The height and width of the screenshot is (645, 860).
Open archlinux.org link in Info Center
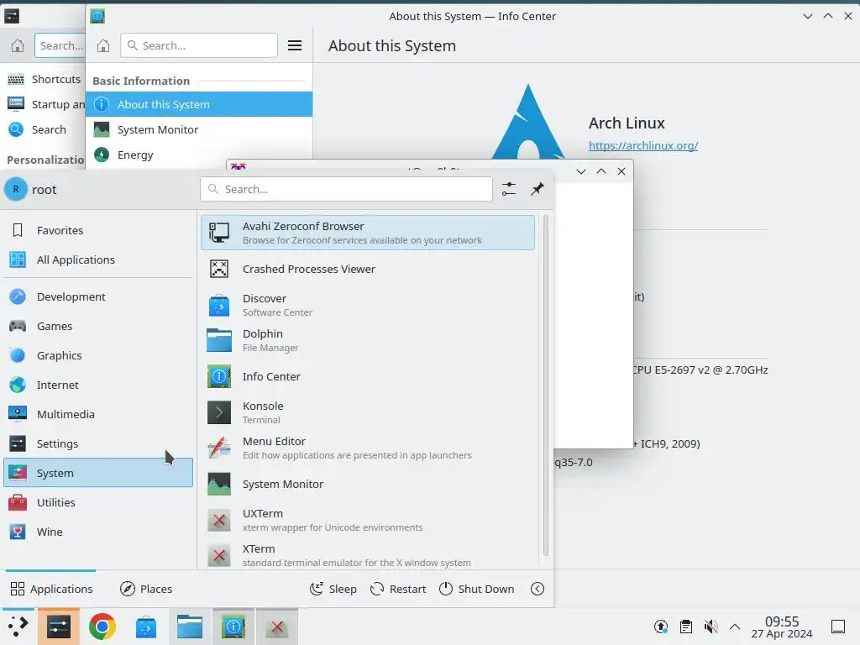(642, 145)
